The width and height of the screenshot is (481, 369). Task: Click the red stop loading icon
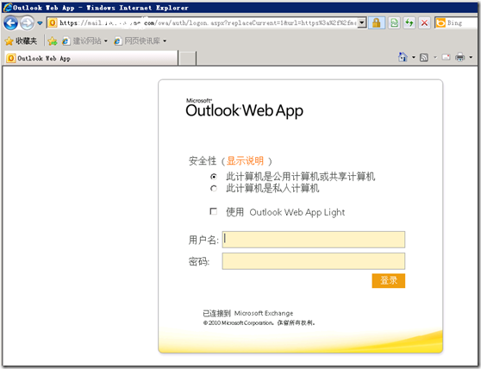point(424,22)
